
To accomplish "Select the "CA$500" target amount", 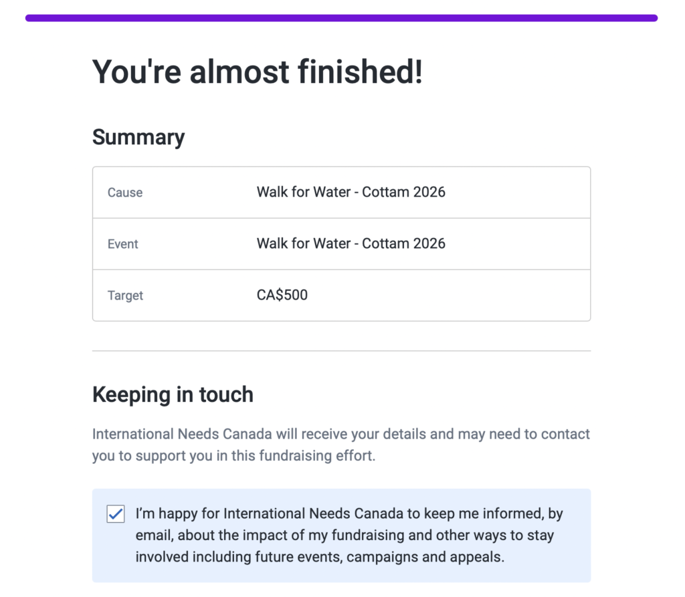I will coord(282,295).
